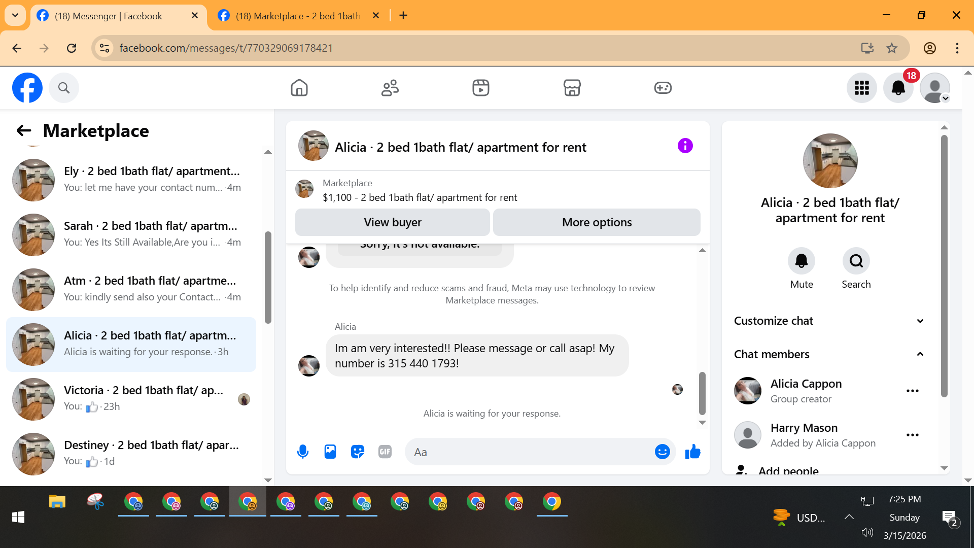Image resolution: width=974 pixels, height=548 pixels.
Task: Open the account profile avatar menu
Action: pos(935,88)
